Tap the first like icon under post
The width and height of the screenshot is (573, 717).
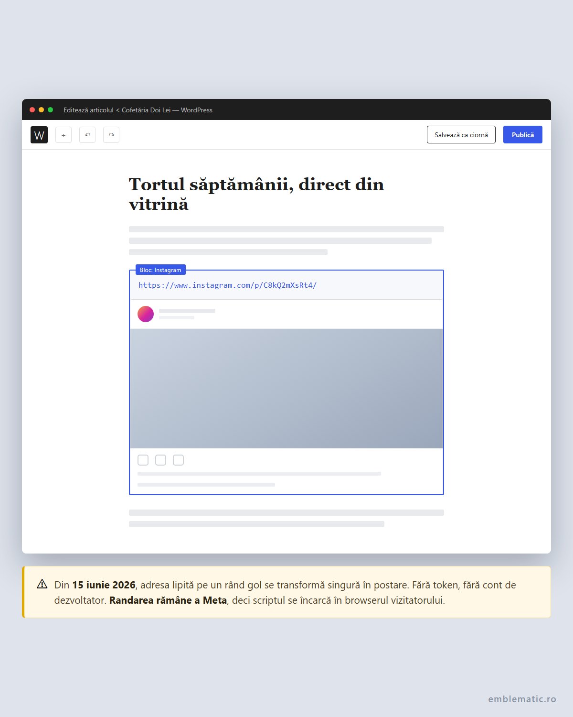tap(143, 460)
